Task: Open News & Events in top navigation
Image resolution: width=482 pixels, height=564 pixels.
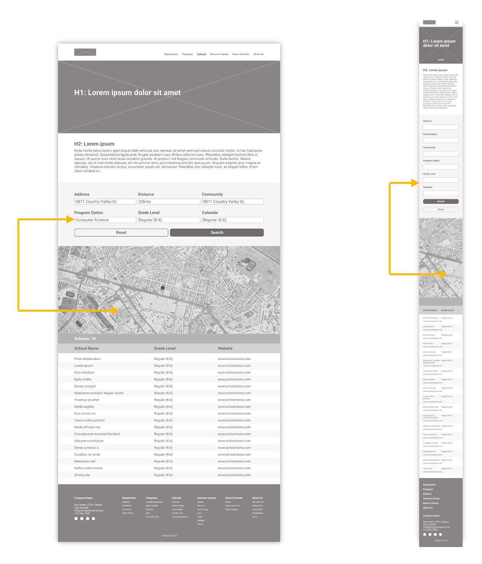Action: coord(241,54)
